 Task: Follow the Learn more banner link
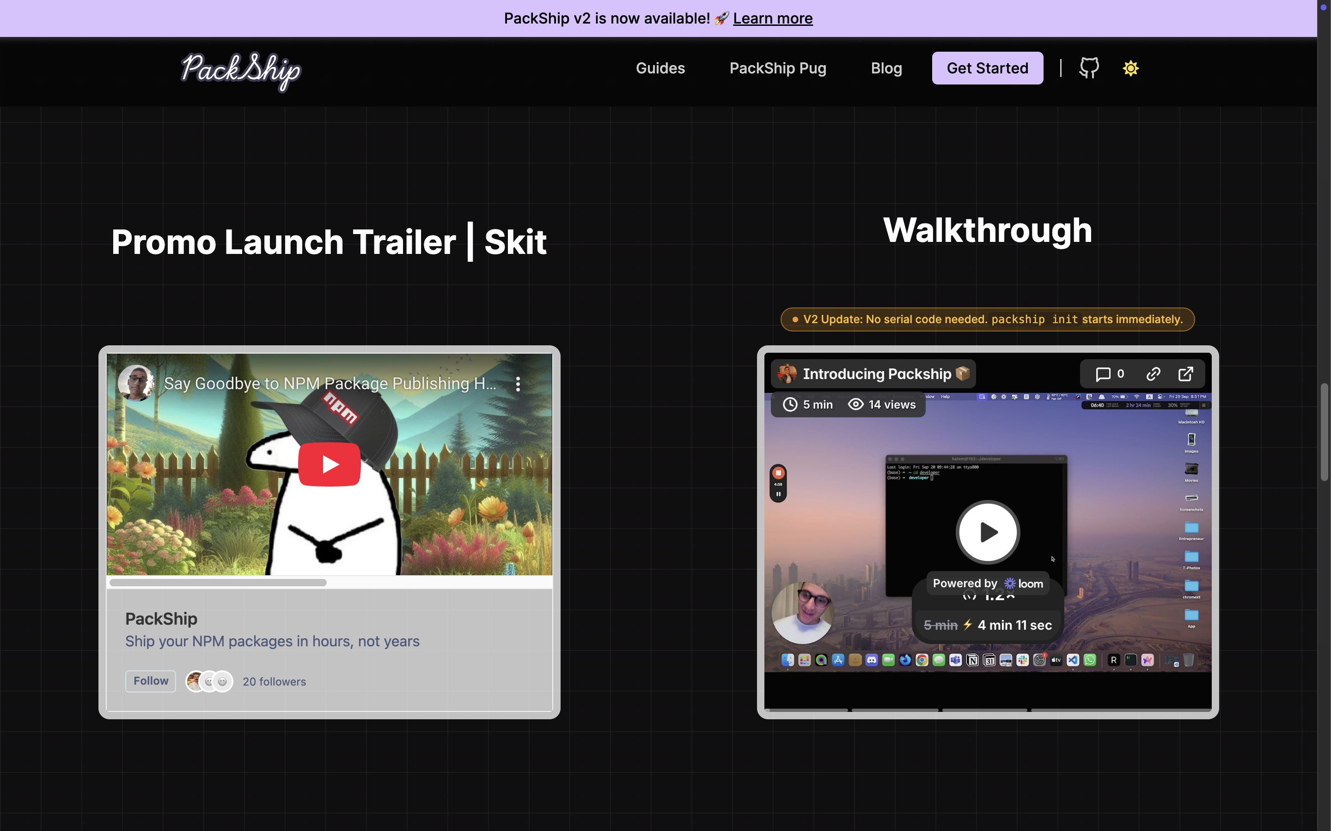tap(772, 18)
